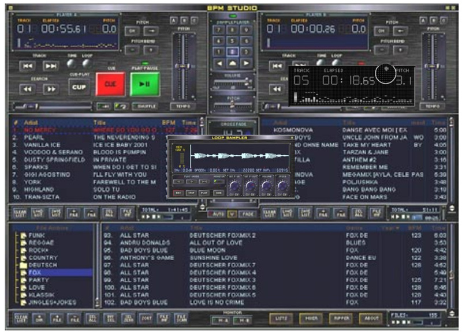Click the Sample Player right arrow
The image size is (462, 334).
click(246, 63)
